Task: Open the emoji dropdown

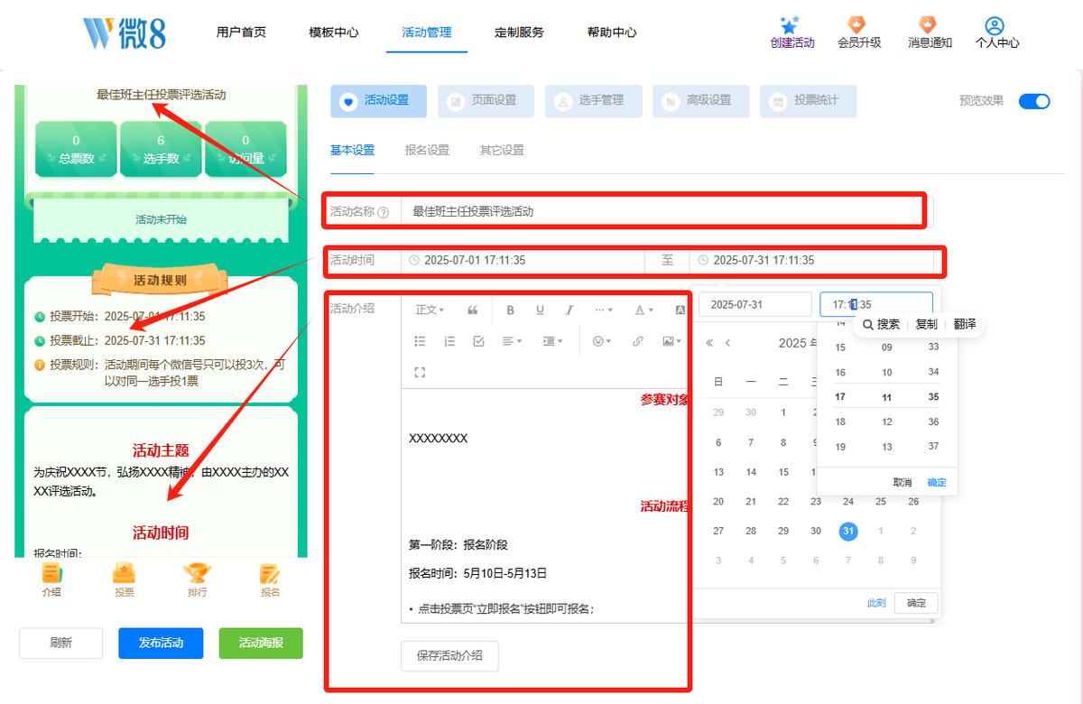Action: coord(601,341)
